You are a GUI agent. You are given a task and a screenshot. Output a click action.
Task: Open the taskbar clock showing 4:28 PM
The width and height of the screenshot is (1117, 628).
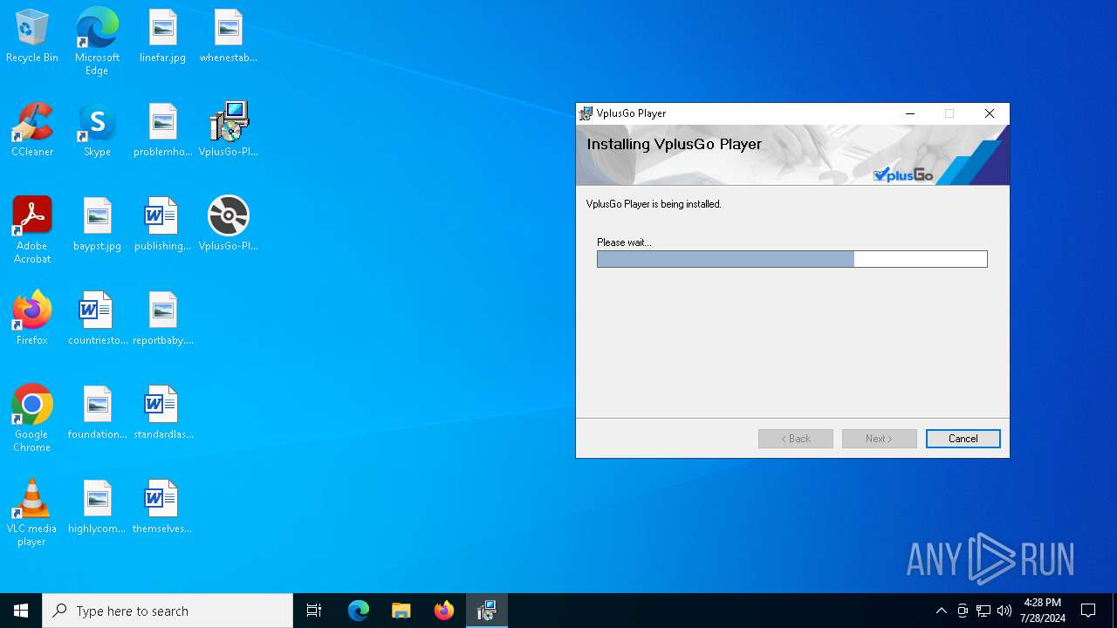(x=1043, y=611)
